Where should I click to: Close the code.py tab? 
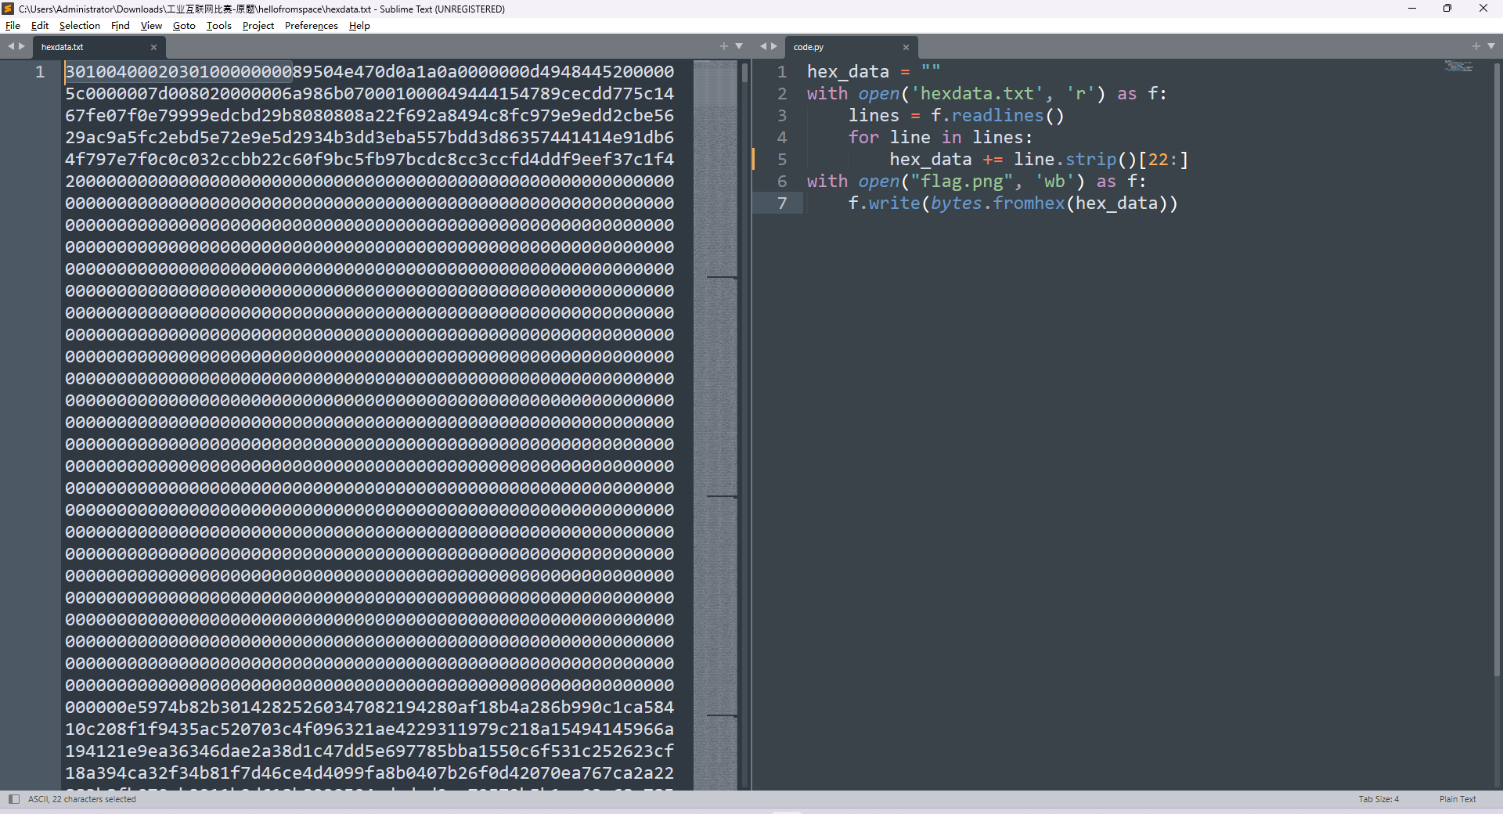[x=906, y=48]
